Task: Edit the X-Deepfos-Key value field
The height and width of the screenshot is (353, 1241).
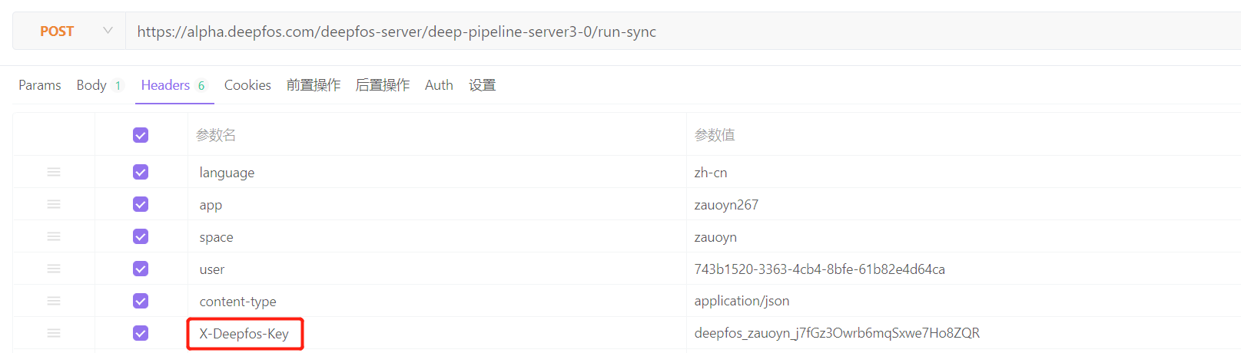Action: (837, 333)
